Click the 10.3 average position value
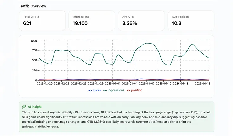 coord(177,23)
